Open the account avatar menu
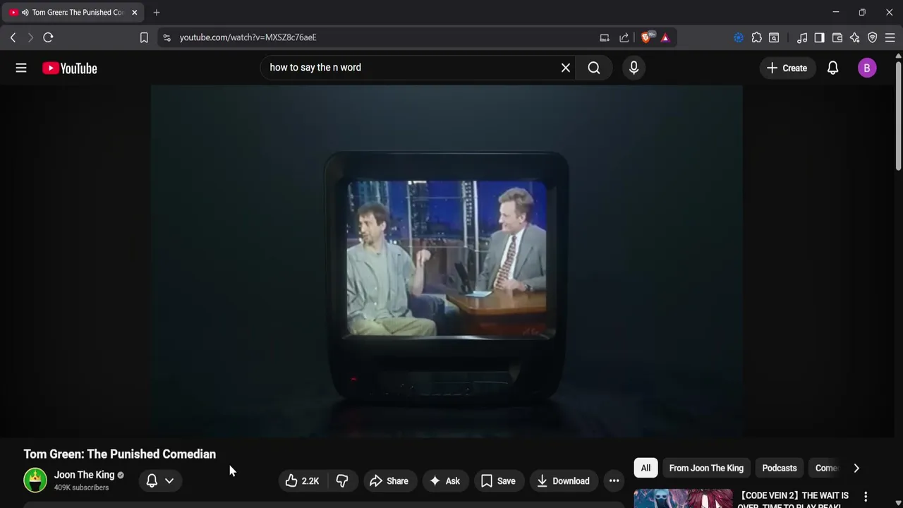The image size is (903, 508). point(867,68)
